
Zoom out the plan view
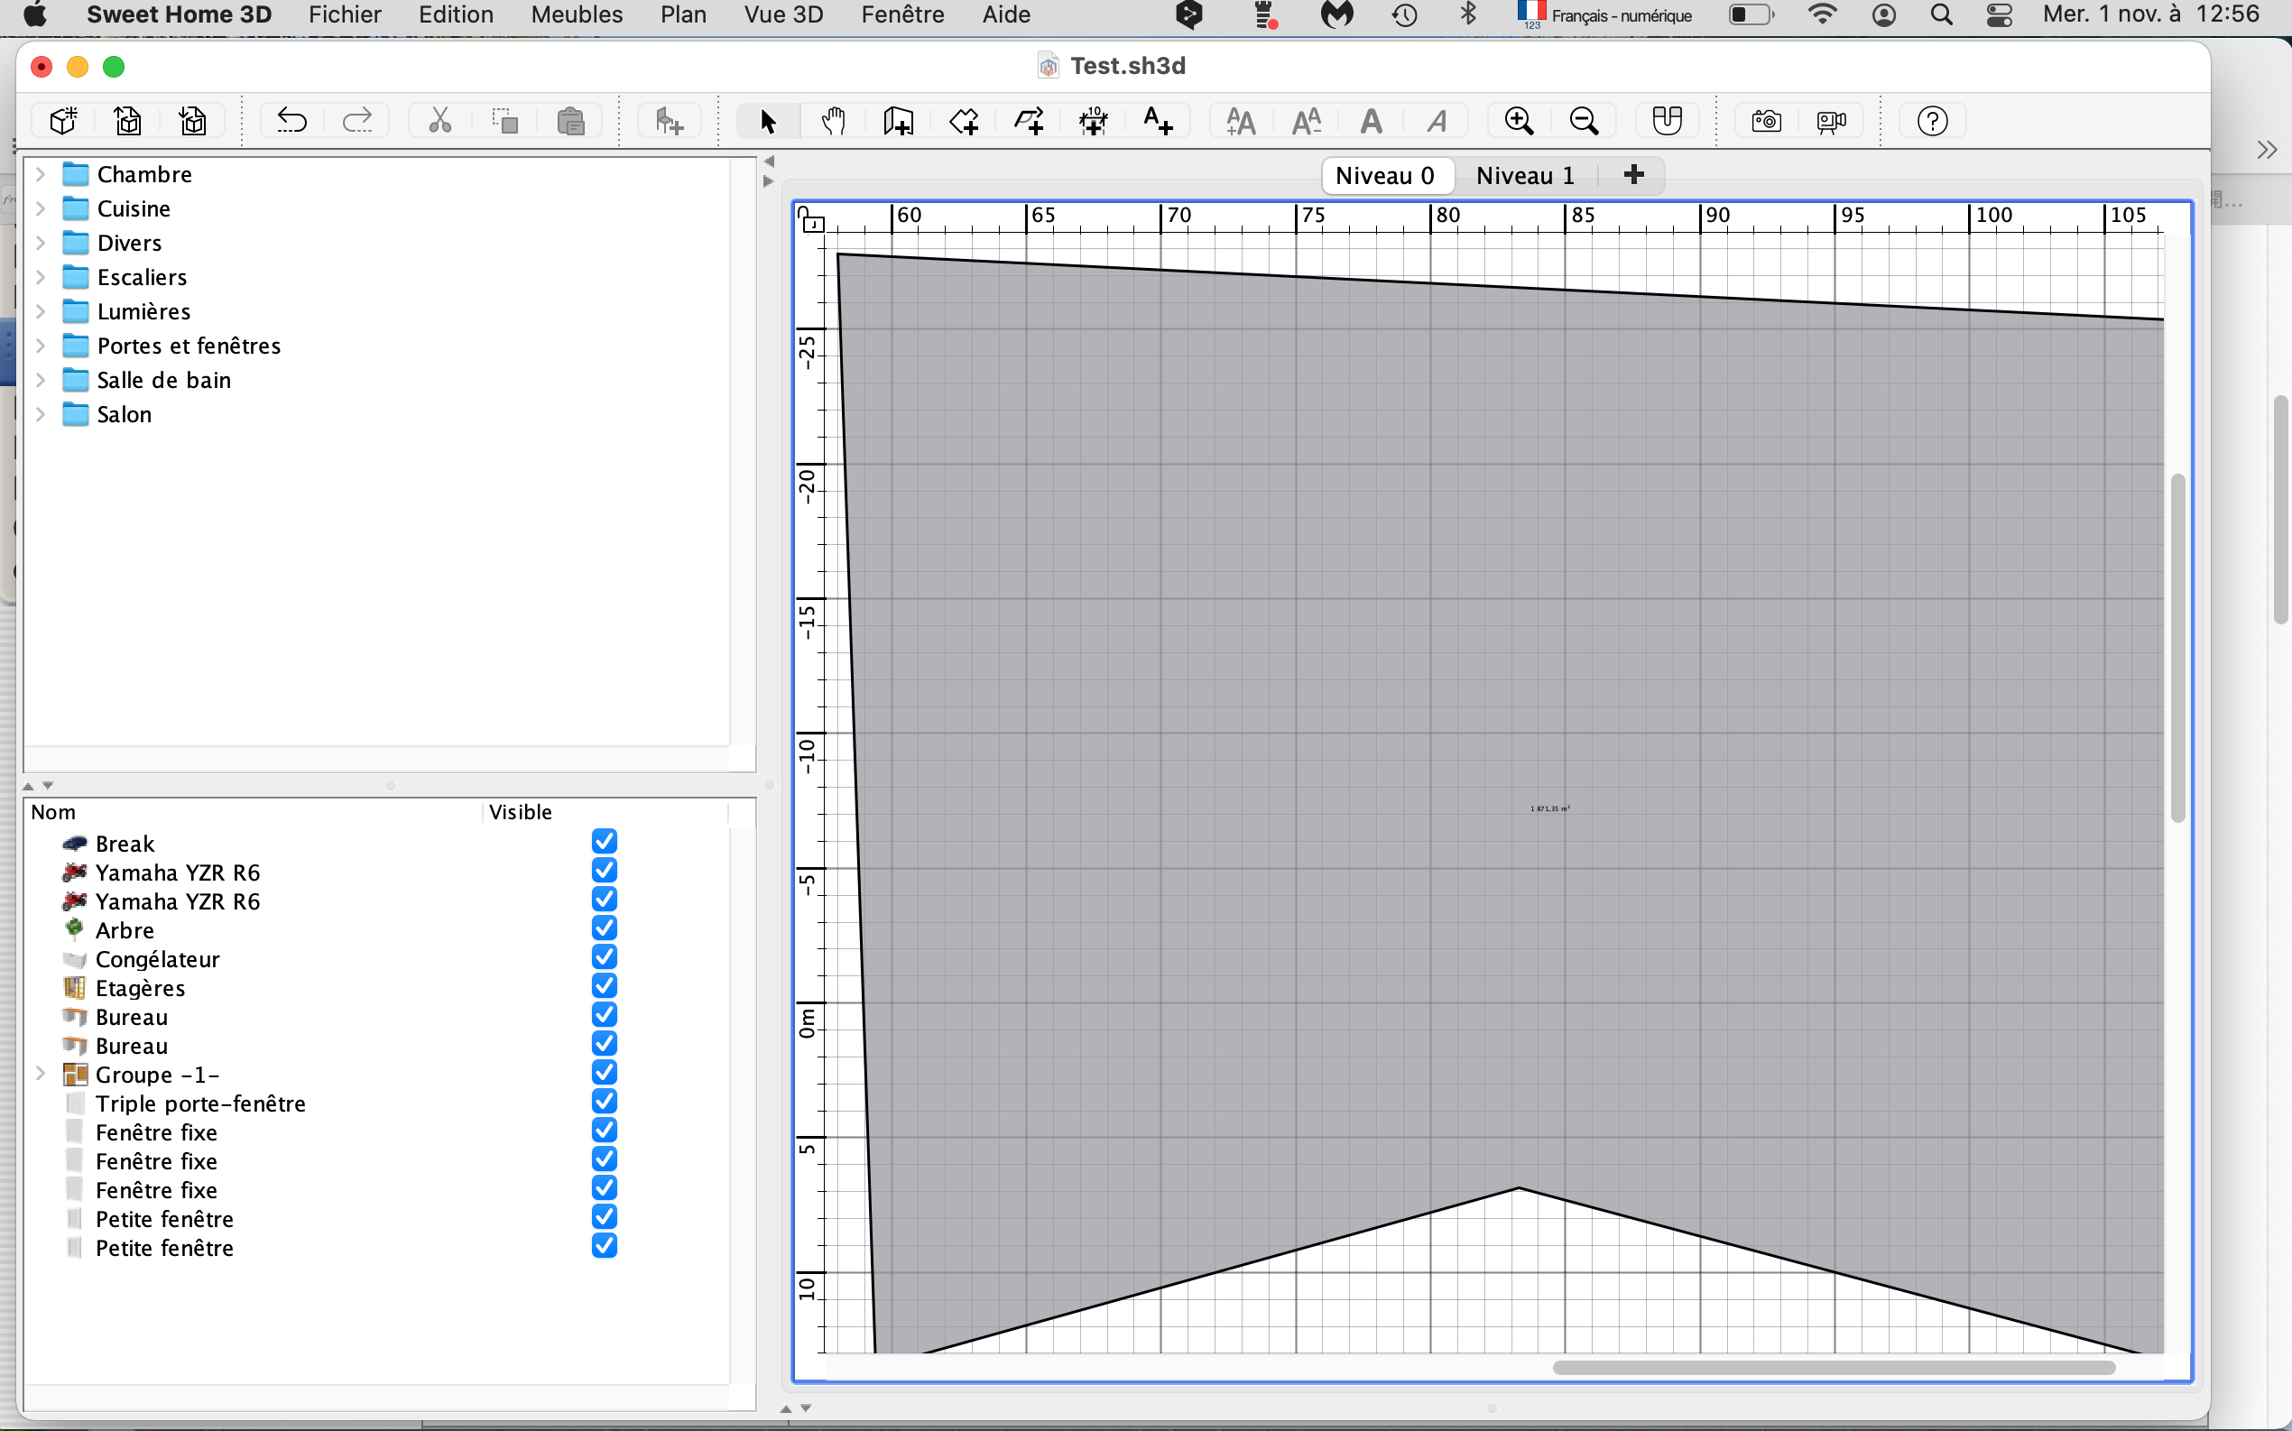point(1585,121)
